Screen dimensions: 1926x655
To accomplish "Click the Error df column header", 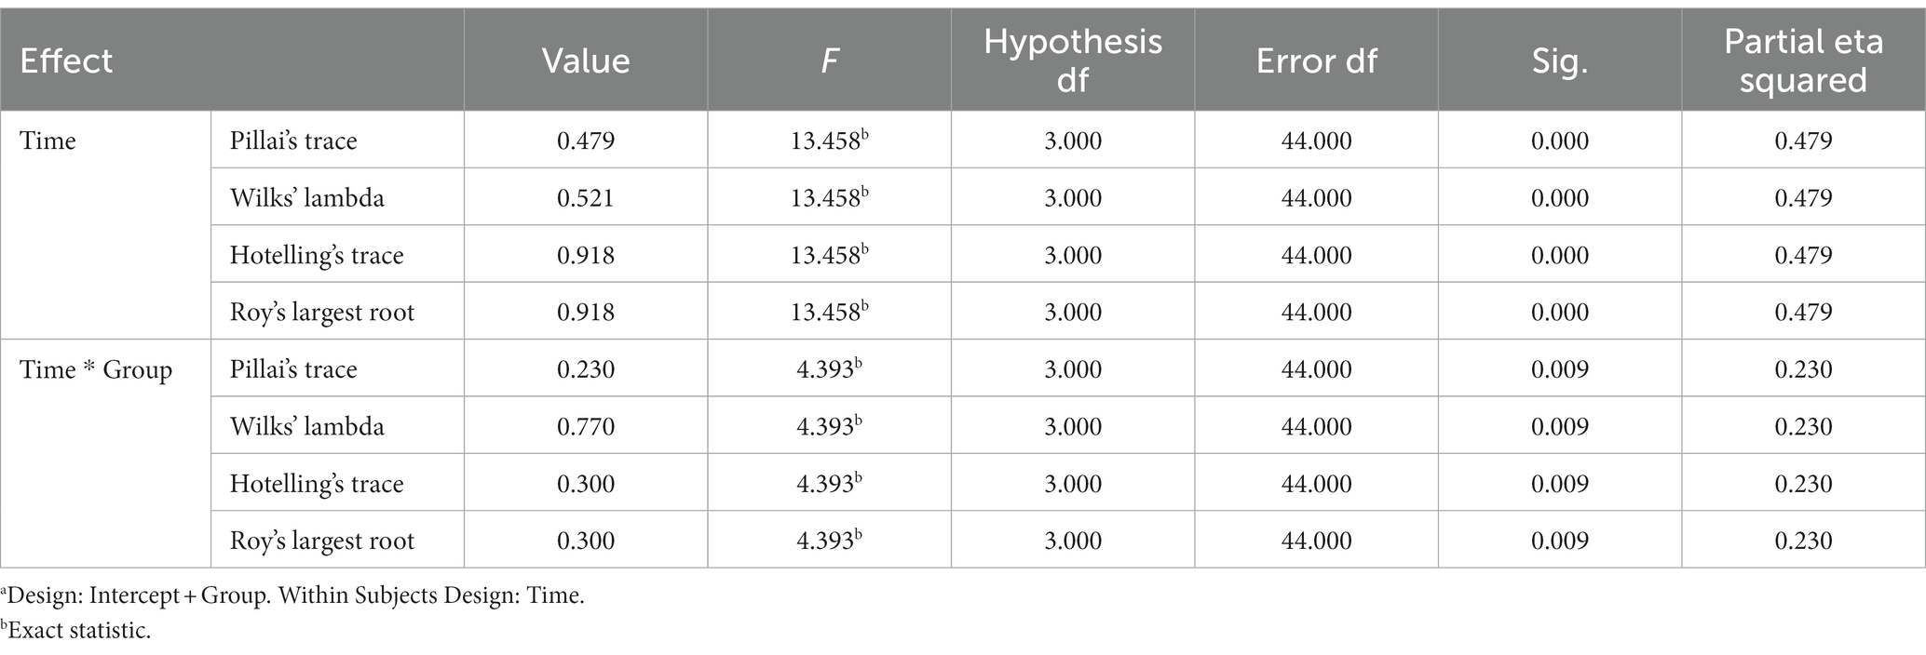I will (x=1316, y=61).
